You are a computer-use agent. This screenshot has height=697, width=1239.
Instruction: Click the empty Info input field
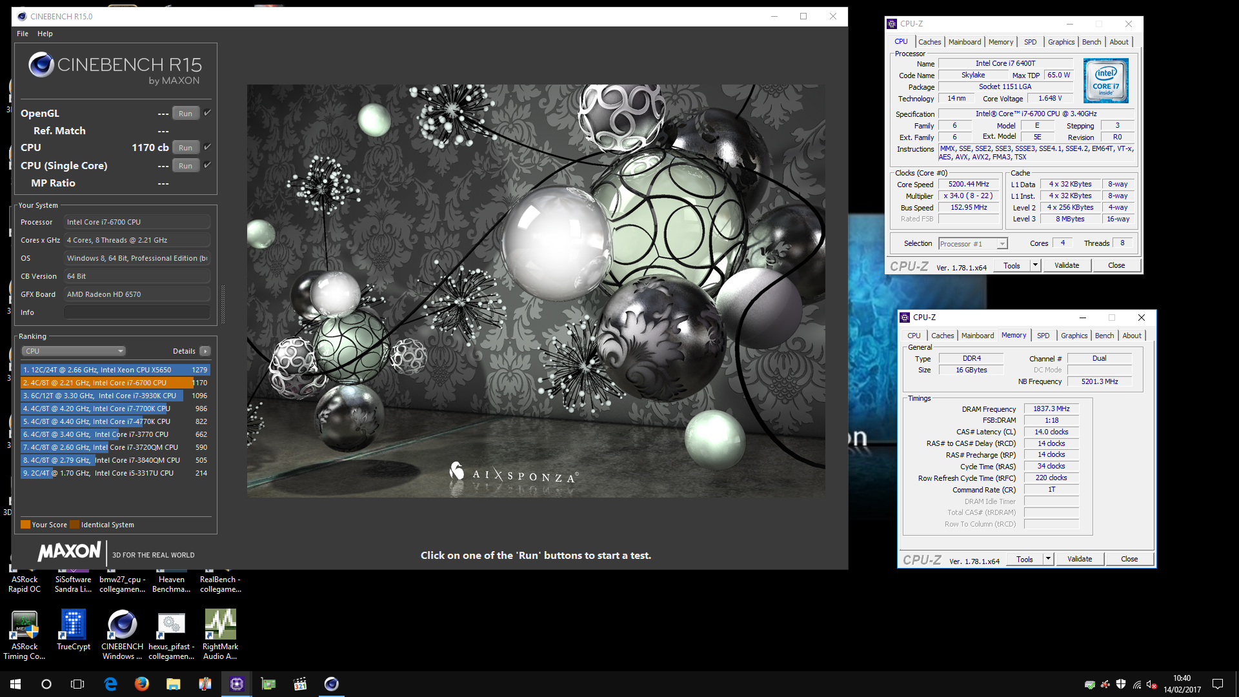point(137,312)
